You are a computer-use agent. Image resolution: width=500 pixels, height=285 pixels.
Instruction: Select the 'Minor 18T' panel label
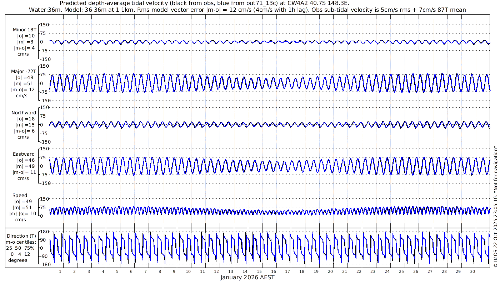point(24,30)
